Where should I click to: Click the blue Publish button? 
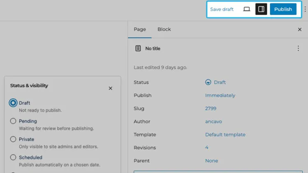(283, 9)
